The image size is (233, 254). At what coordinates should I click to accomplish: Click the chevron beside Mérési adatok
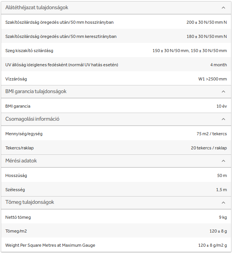pos(223,161)
